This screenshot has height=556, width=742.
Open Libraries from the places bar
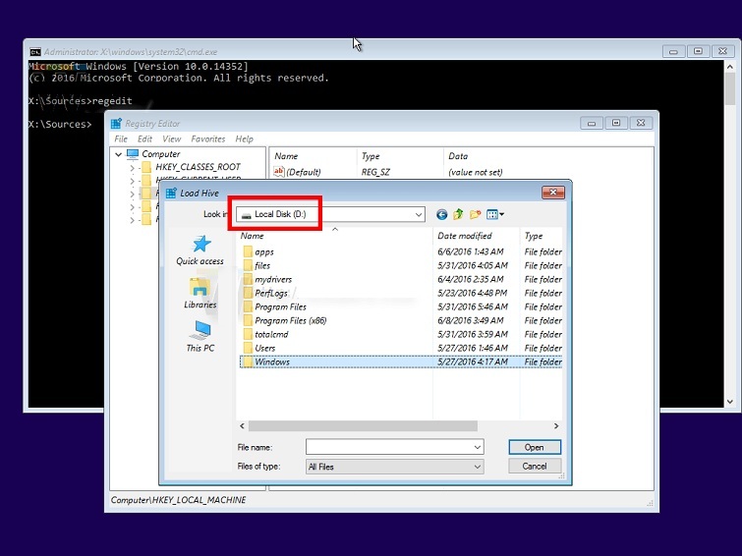pos(200,293)
